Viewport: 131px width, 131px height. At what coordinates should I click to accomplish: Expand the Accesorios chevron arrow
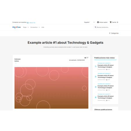point(39,27)
